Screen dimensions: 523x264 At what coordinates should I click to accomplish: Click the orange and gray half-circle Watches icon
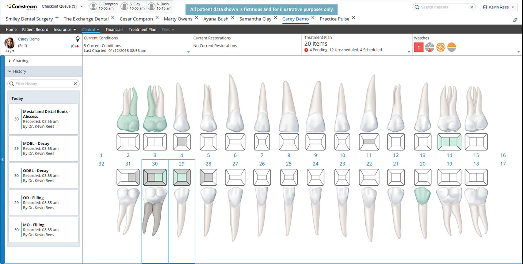[452, 47]
